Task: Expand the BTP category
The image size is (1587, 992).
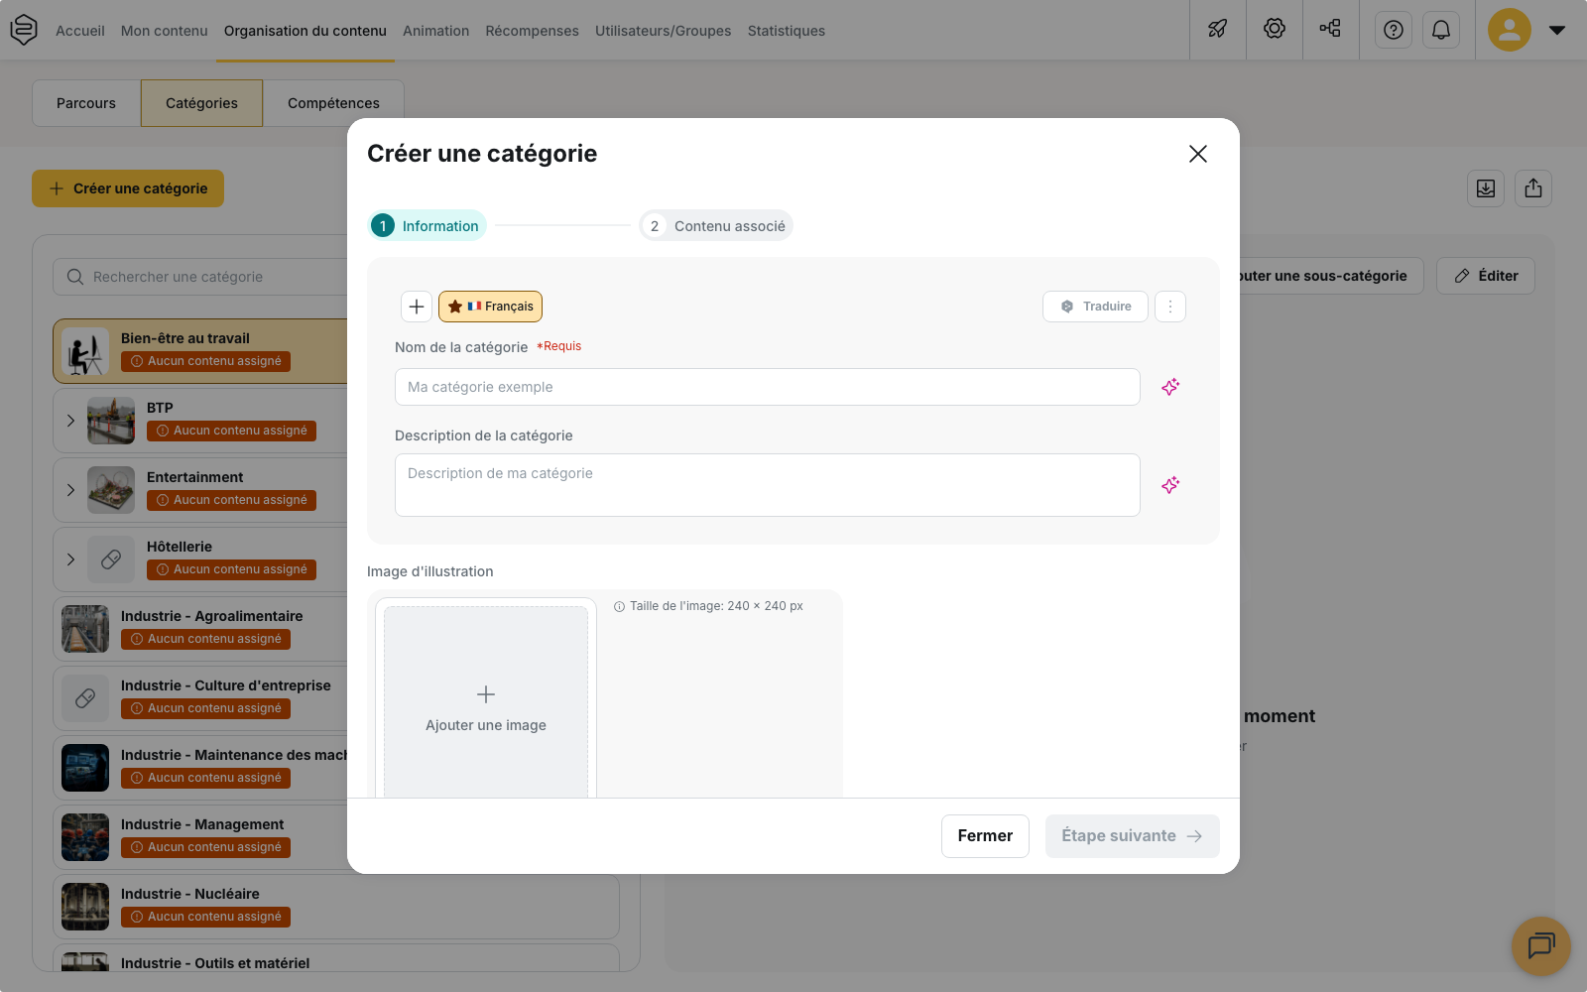Action: (70, 421)
